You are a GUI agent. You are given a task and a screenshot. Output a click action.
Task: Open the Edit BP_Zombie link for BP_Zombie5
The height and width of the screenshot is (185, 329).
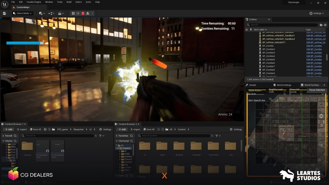(x=314, y=60)
